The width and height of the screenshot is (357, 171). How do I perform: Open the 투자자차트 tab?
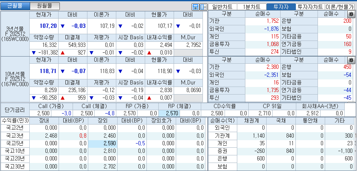pos(310,7)
